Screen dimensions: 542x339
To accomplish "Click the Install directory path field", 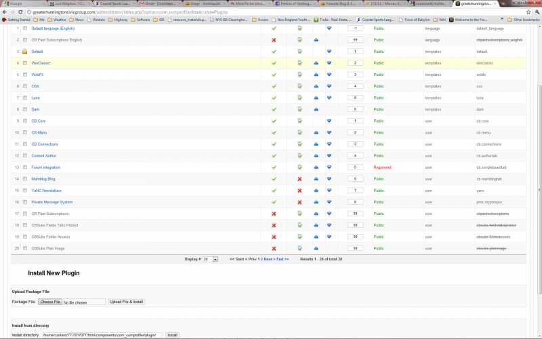I will [x=102, y=335].
